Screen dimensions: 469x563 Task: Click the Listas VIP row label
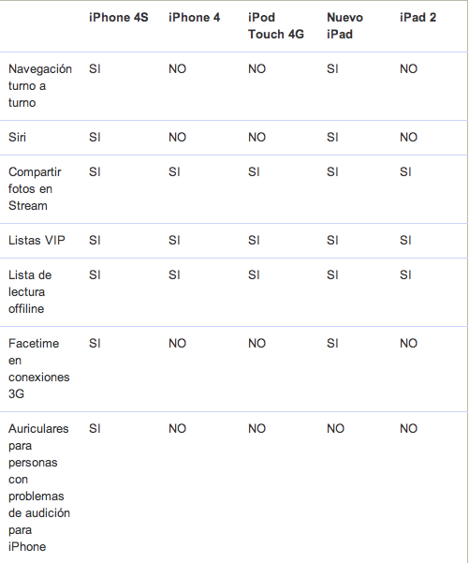click(37, 240)
